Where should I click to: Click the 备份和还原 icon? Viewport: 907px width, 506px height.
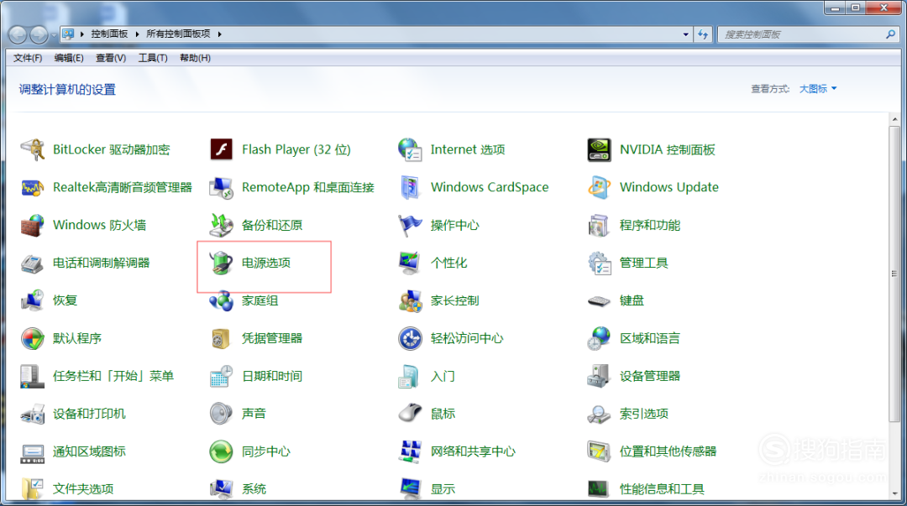221,225
